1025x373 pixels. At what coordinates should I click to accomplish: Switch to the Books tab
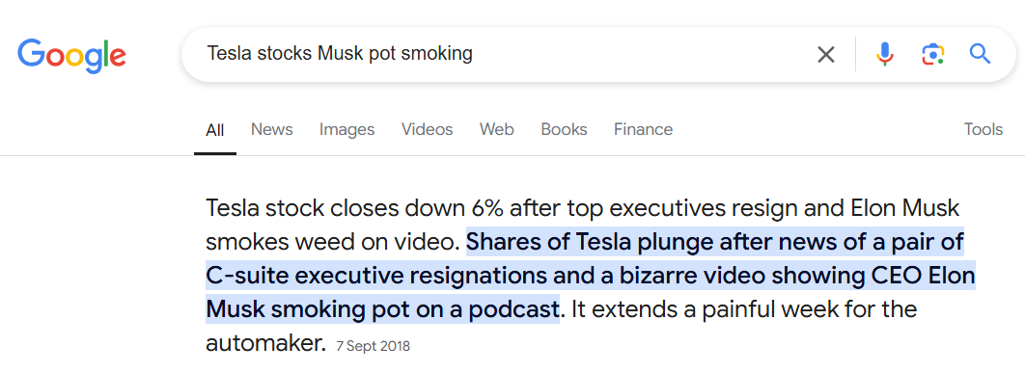click(x=564, y=129)
